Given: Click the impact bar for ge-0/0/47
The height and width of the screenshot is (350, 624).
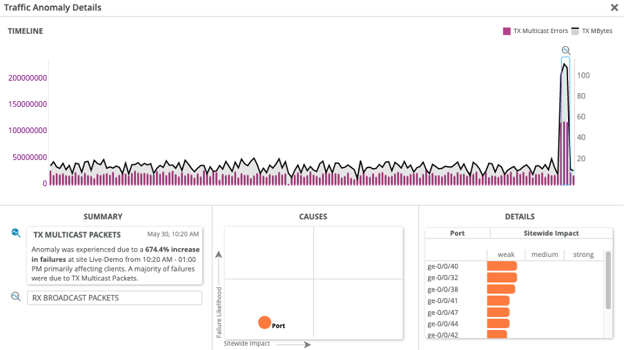Looking at the screenshot, I should click(x=498, y=312).
